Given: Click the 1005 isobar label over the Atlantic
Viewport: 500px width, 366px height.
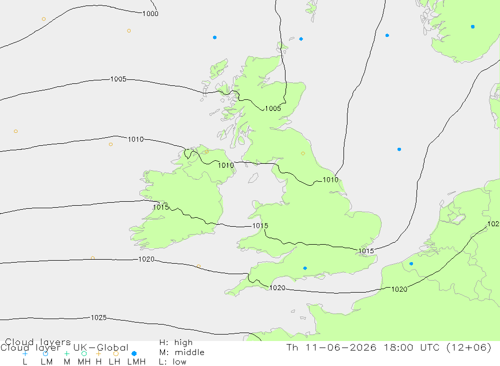Looking at the screenshot, I should coord(118,79).
